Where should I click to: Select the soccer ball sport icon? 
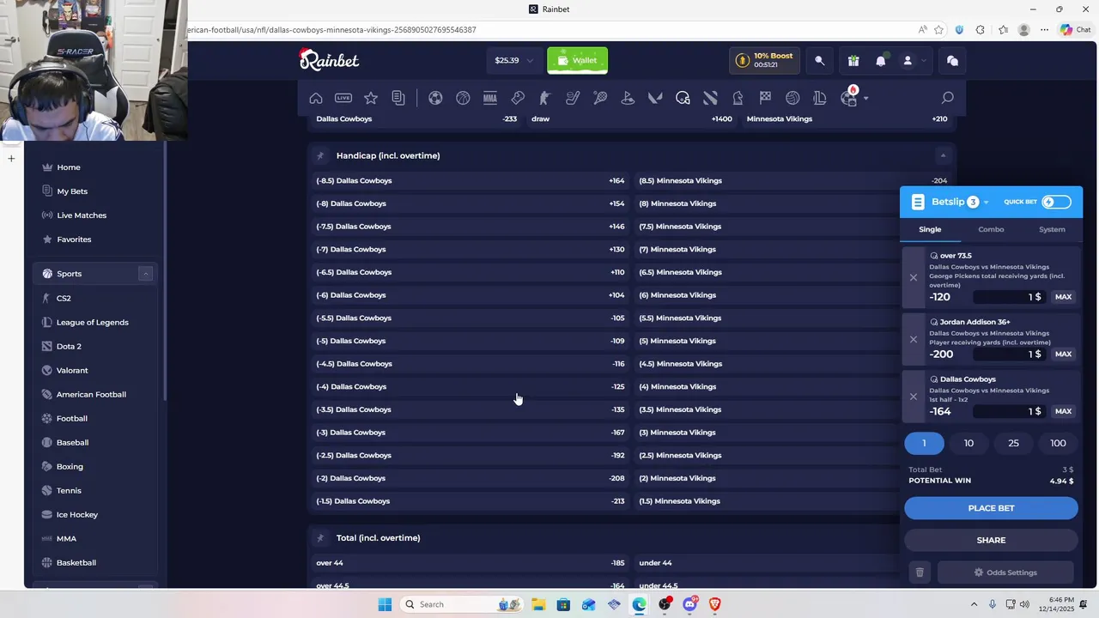point(435,98)
